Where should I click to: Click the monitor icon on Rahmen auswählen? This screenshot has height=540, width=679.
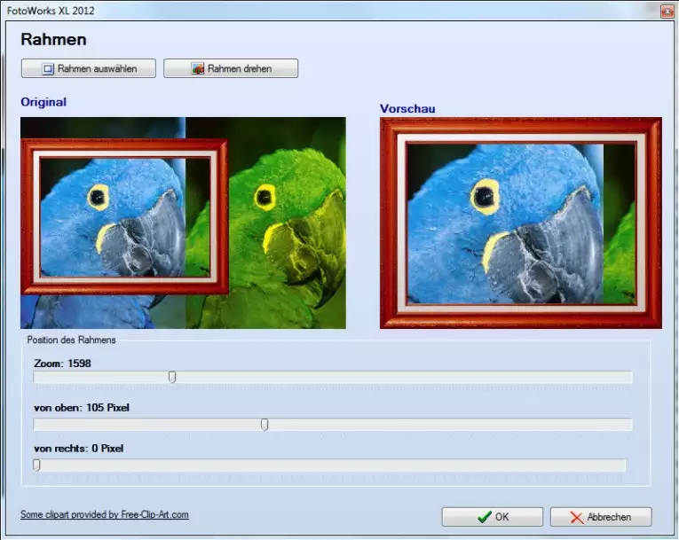click(49, 68)
